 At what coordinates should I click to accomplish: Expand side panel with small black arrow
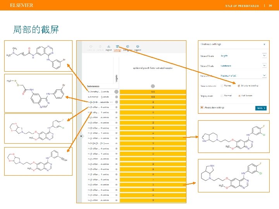pyautogui.click(x=81, y=136)
